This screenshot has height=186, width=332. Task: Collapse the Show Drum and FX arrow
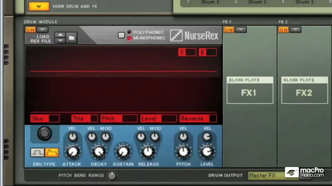39,6
